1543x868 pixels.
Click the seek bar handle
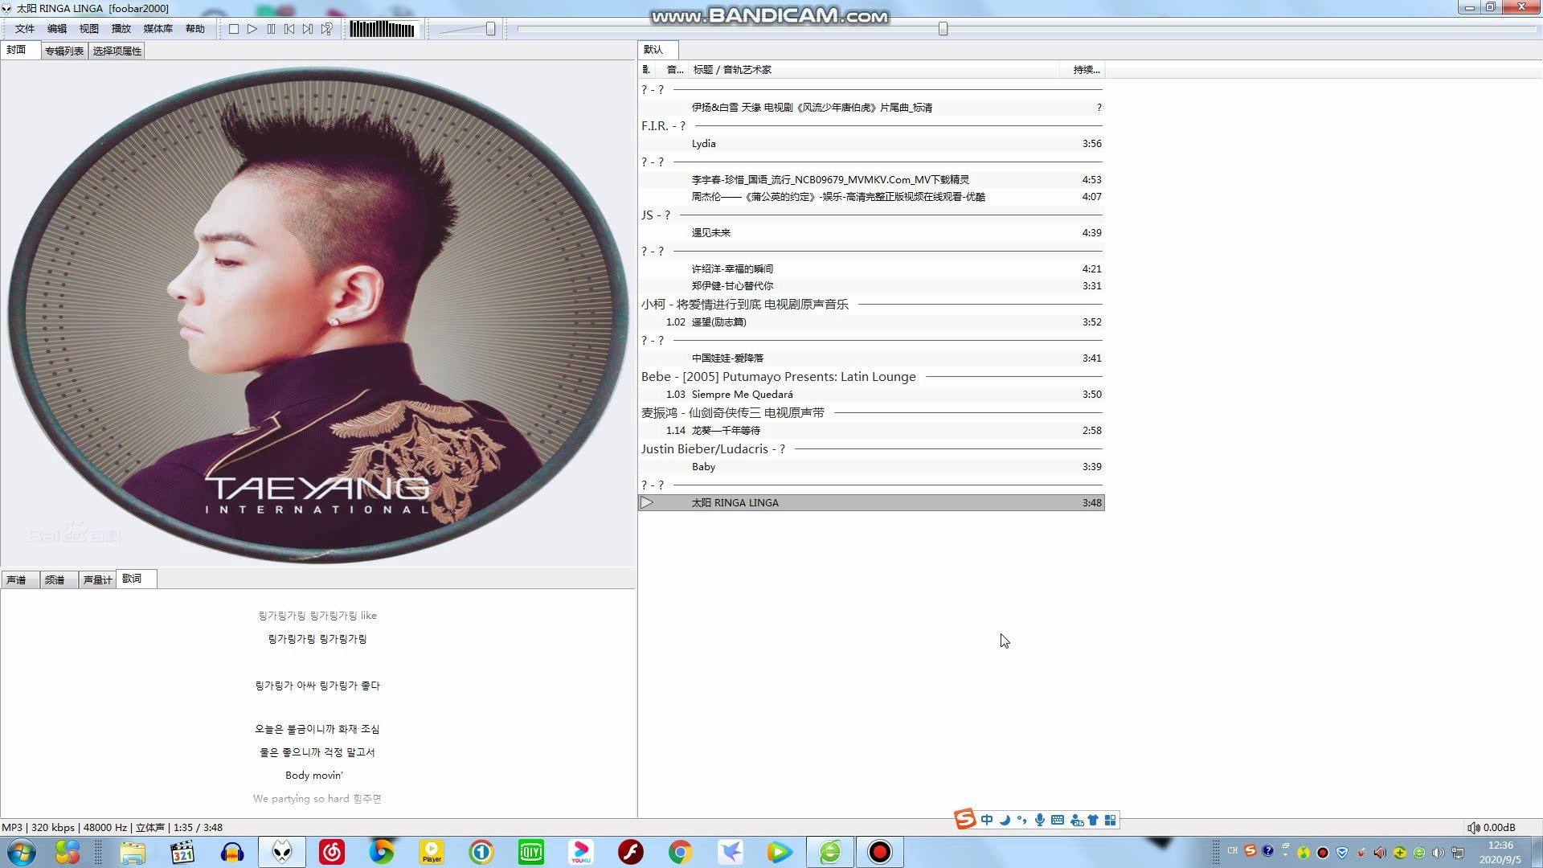coord(943,29)
